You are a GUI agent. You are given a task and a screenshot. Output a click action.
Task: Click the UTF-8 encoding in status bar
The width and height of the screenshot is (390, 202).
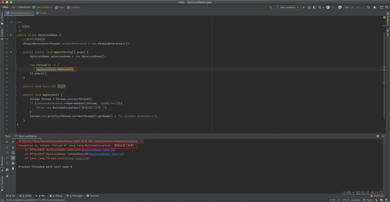point(345,200)
